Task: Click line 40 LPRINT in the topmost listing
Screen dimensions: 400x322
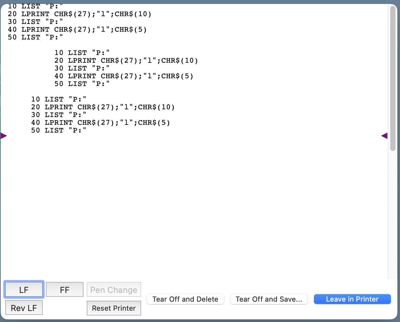Action: point(77,29)
